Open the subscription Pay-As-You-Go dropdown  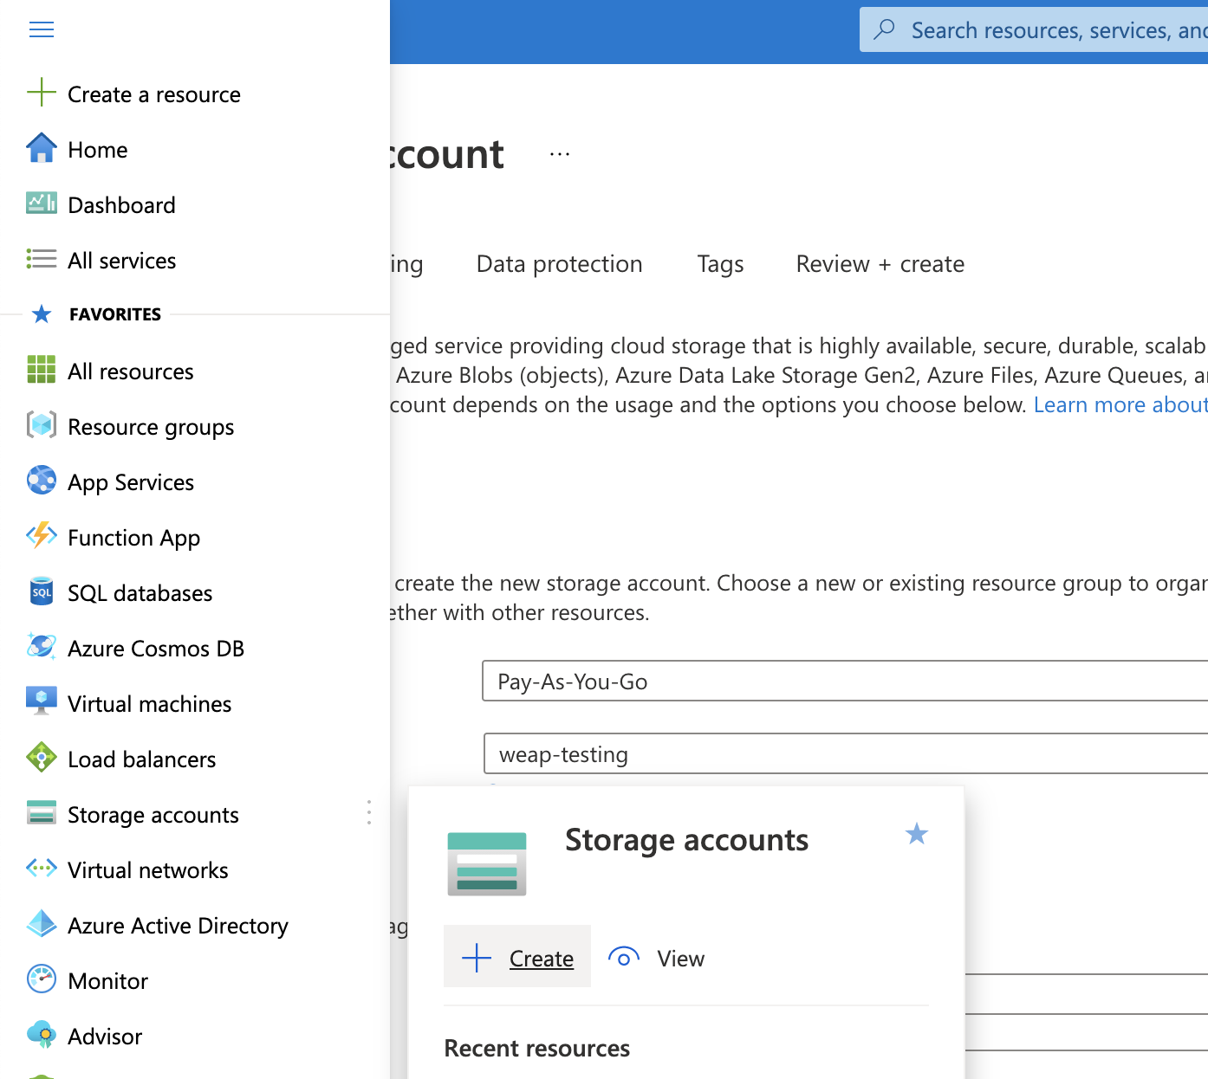pyautogui.click(x=845, y=682)
